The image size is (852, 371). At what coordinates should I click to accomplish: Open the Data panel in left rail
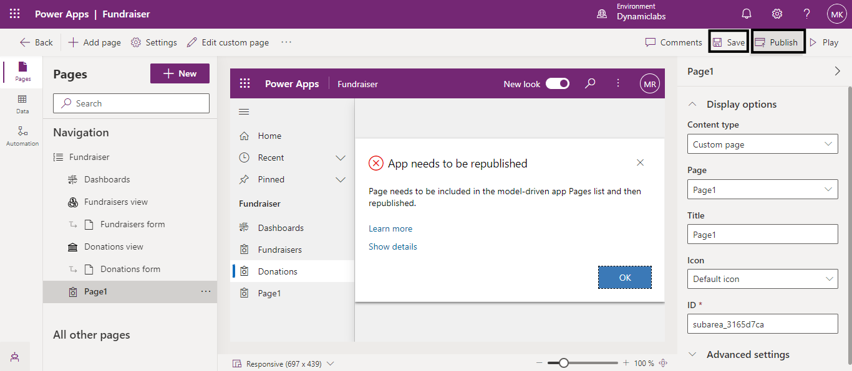(22, 103)
